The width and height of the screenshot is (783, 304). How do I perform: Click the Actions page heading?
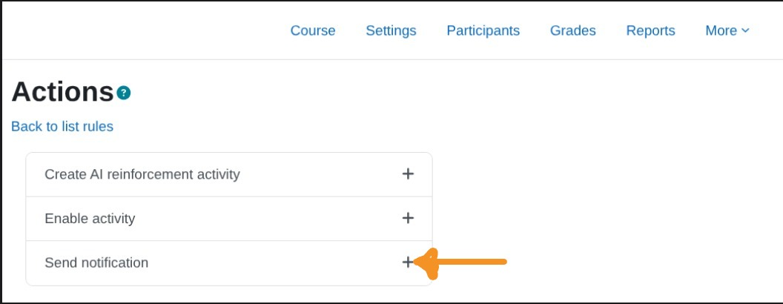62,92
